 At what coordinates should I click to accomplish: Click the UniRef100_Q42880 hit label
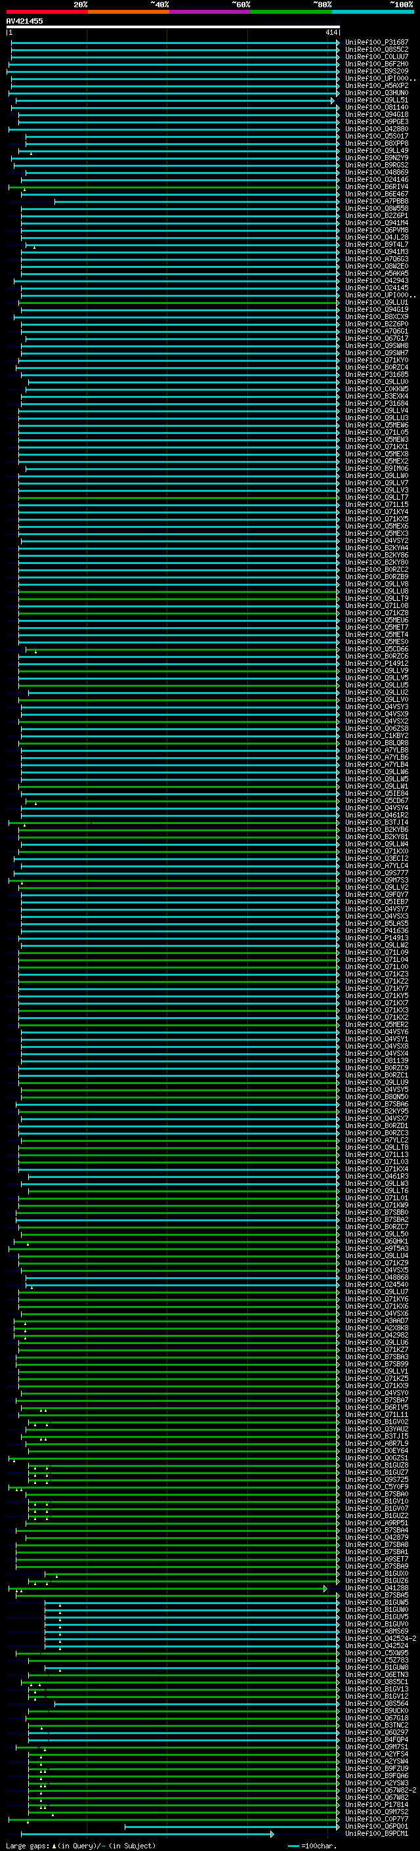[x=376, y=129]
